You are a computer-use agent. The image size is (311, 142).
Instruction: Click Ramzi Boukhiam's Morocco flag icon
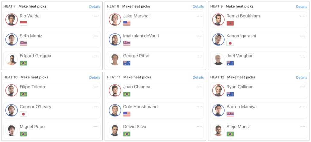pos(230,23)
